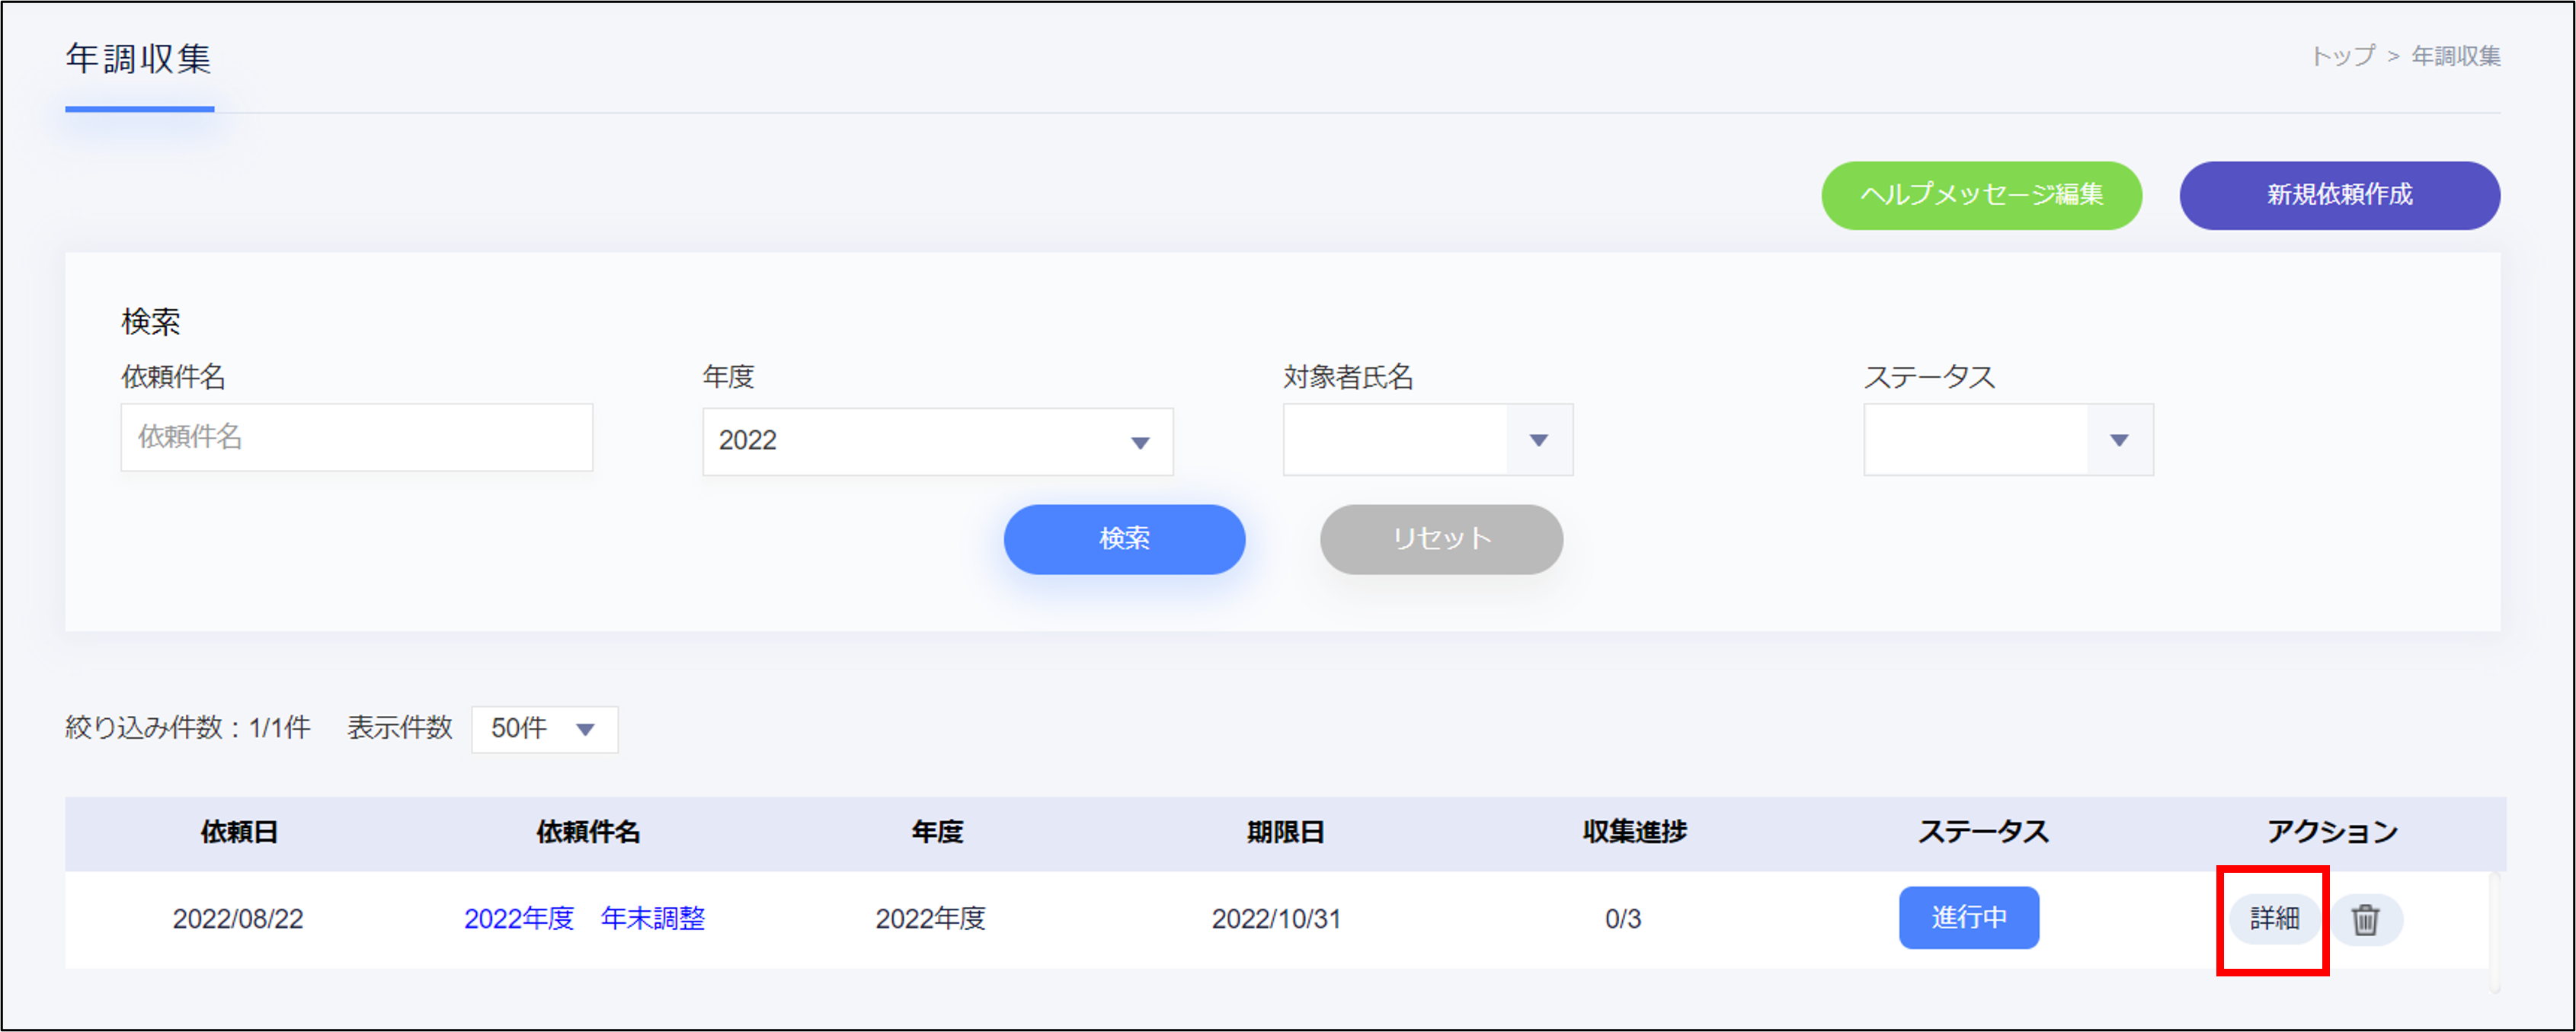Click the 新規依頼作成 button

pos(2339,195)
